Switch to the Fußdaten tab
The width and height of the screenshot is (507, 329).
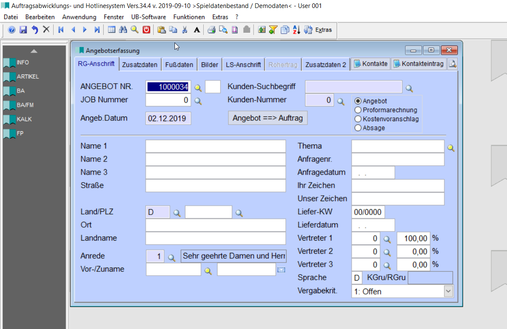click(x=179, y=65)
